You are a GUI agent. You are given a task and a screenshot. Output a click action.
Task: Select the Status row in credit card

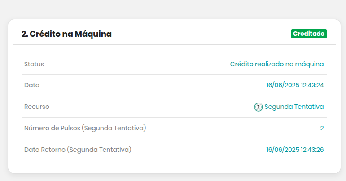pos(174,64)
